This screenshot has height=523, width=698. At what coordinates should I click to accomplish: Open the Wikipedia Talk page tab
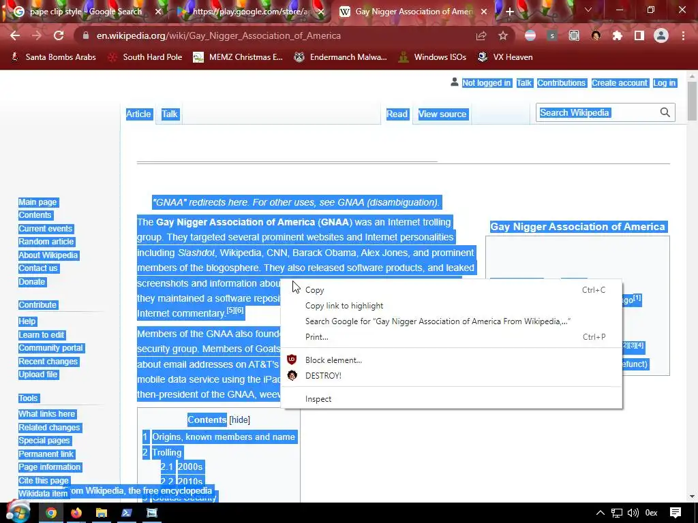(x=169, y=114)
